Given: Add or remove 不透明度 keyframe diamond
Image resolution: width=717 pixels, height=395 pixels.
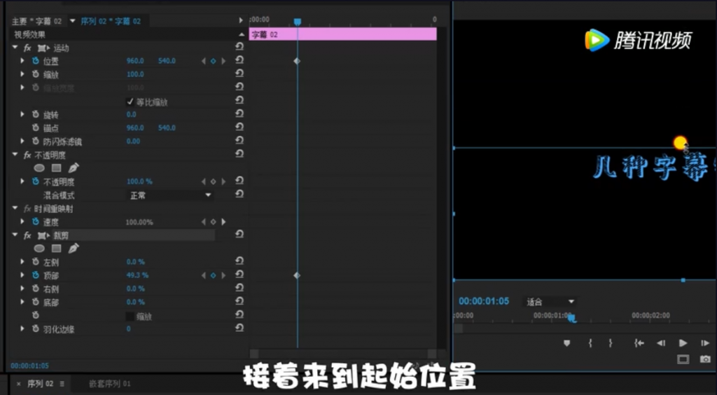Looking at the screenshot, I should [x=213, y=182].
